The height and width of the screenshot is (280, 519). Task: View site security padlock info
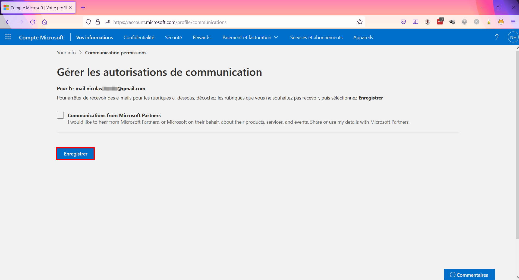pos(98,22)
